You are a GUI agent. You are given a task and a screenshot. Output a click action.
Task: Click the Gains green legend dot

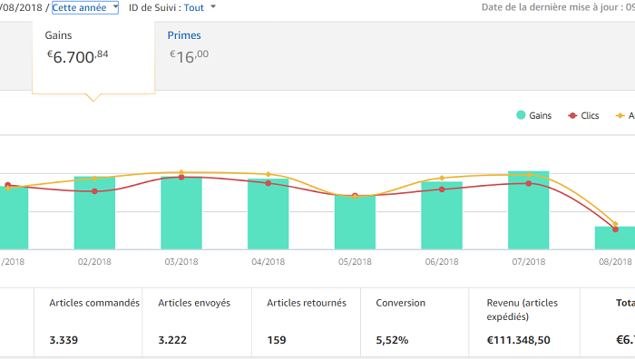521,115
